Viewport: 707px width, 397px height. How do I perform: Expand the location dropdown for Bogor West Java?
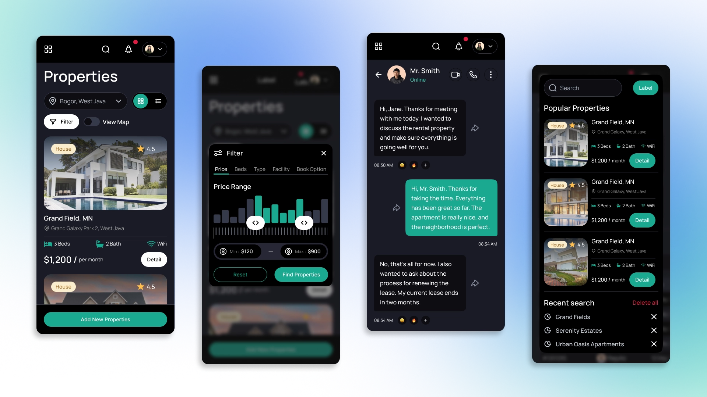point(119,101)
